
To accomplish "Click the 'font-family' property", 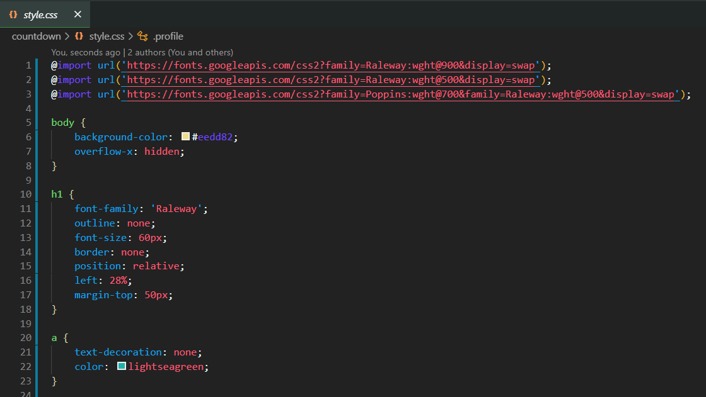I will 107,209.
